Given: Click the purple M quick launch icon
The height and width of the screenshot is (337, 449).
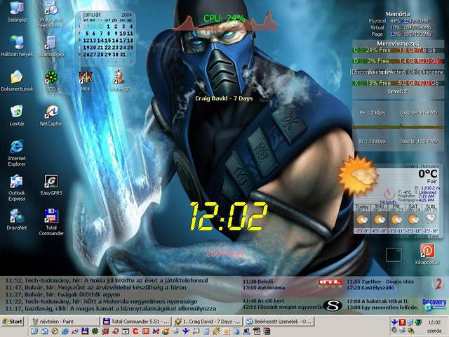Looking at the screenshot, I should pos(156,331).
